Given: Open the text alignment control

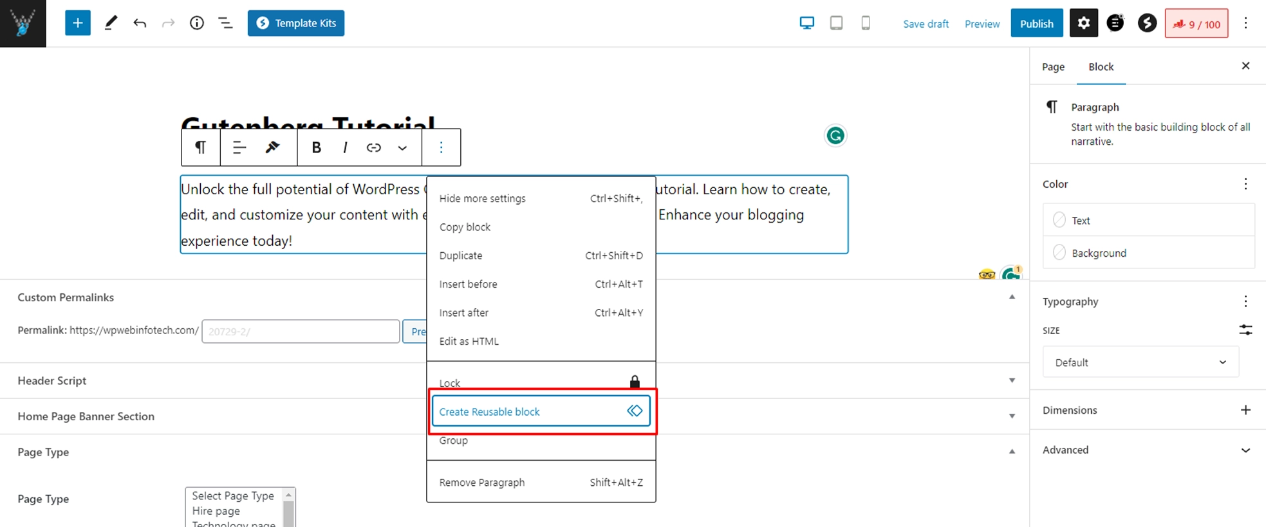Looking at the screenshot, I should click(239, 147).
